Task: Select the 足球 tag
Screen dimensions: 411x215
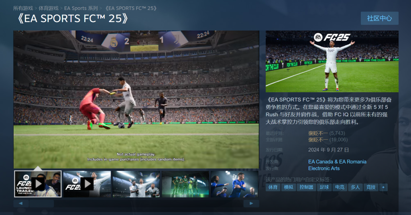Action: (324, 187)
